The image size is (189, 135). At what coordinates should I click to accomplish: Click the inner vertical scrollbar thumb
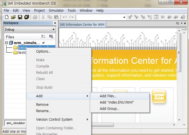[x=179, y=53]
